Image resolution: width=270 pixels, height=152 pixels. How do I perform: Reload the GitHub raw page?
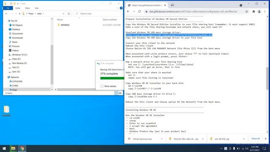pos(140,11)
